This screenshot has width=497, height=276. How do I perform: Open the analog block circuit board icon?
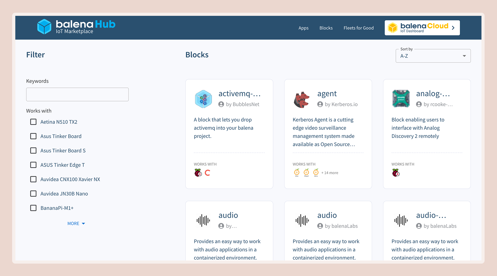401,99
